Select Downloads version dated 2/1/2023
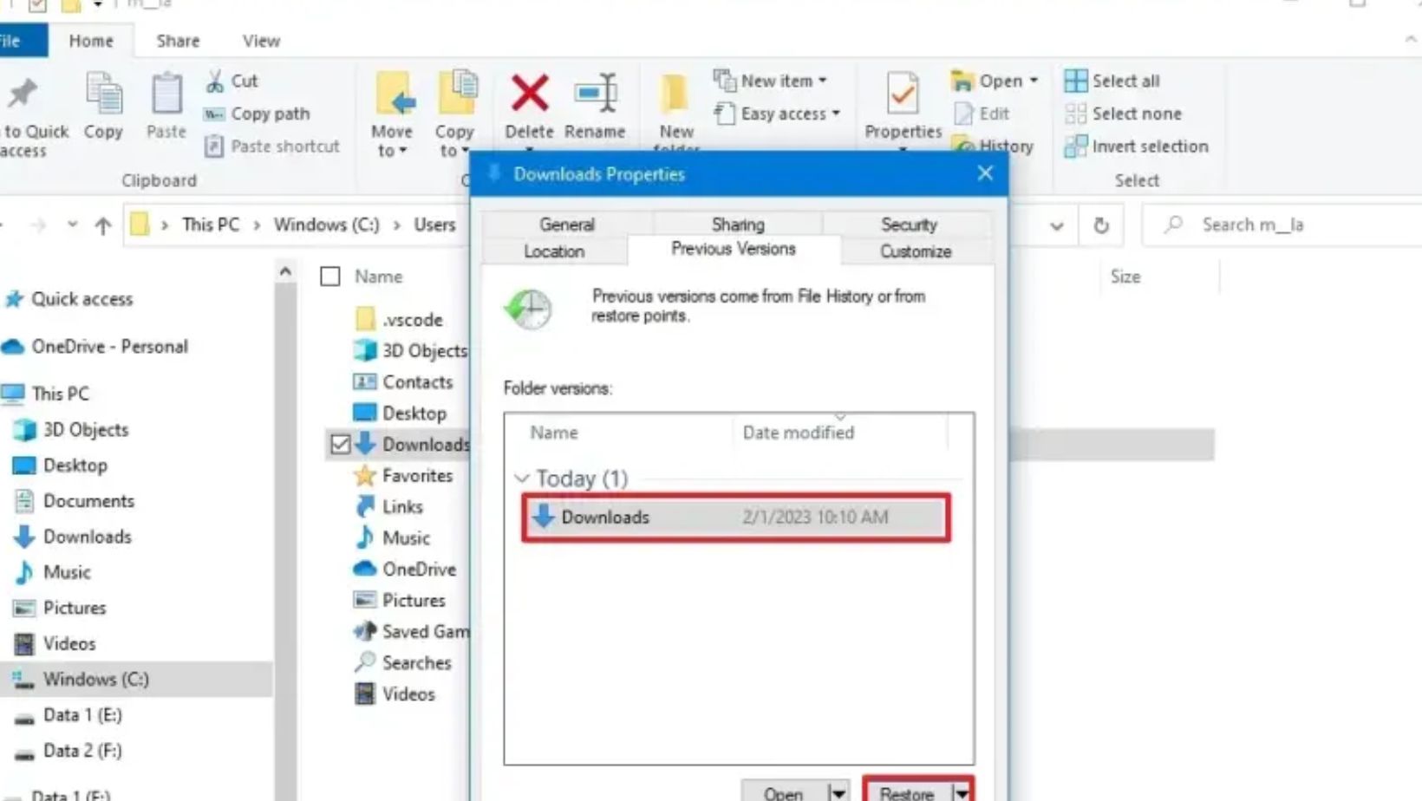1422x801 pixels. coord(735,518)
